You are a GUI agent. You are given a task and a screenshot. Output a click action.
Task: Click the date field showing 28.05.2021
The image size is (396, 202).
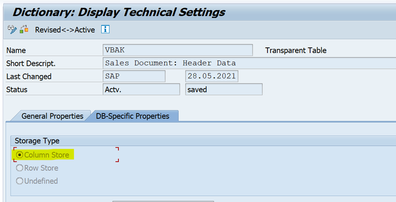(x=212, y=76)
